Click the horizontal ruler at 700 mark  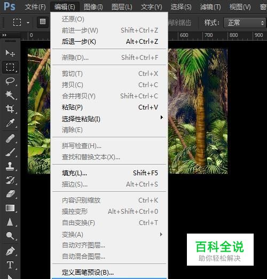pyautogui.click(x=209, y=35)
